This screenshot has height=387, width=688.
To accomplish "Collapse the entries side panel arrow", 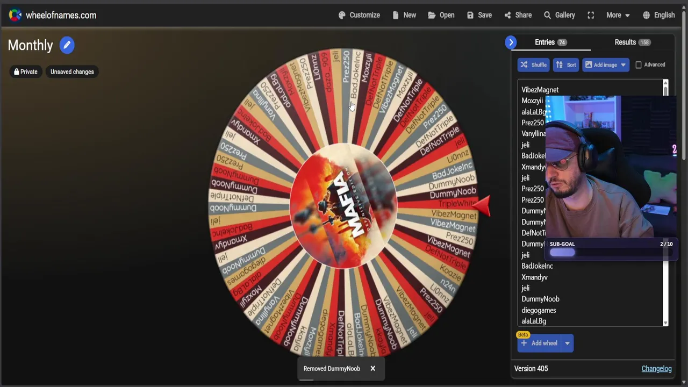I will 511,42.
